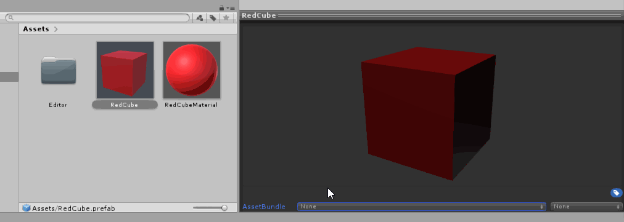This screenshot has height=222, width=624.
Task: Open the Project panel options menu
Action: coord(231,8)
